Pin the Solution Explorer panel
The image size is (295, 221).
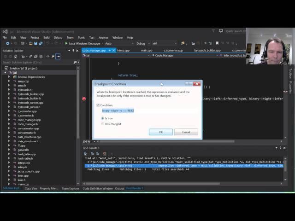(73, 51)
